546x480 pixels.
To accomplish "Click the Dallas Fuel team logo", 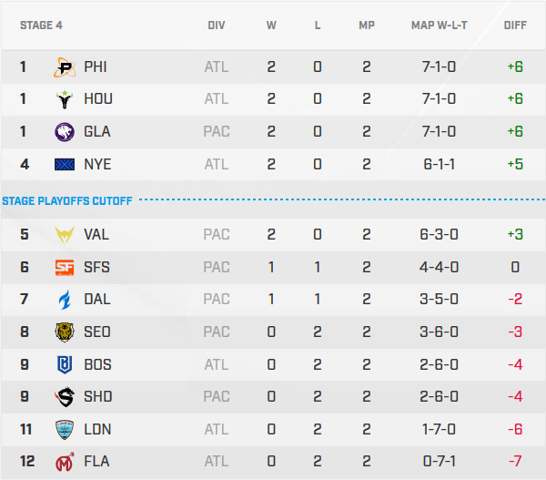I will 66,299.
